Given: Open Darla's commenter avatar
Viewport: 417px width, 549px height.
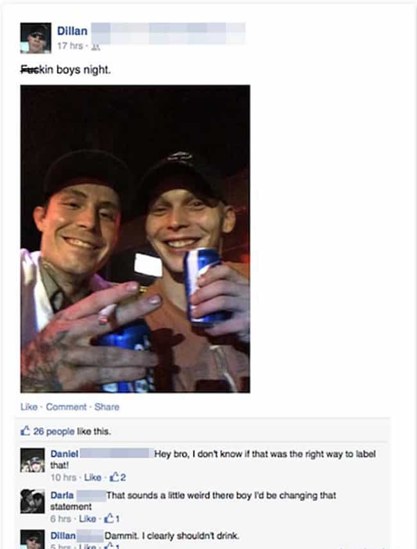Looking at the screenshot, I should 33,502.
